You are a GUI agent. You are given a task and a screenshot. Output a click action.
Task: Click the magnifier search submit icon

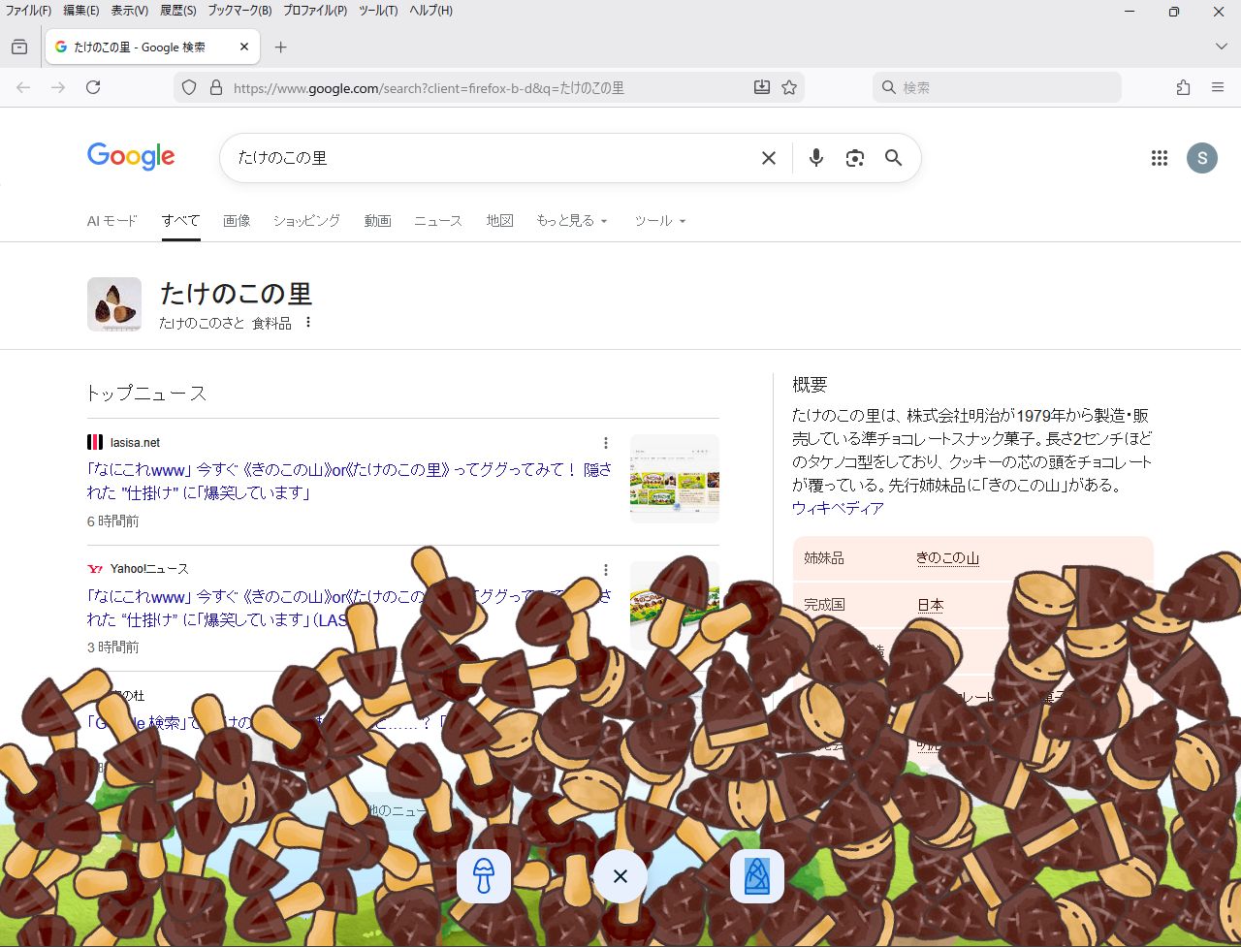tap(893, 158)
